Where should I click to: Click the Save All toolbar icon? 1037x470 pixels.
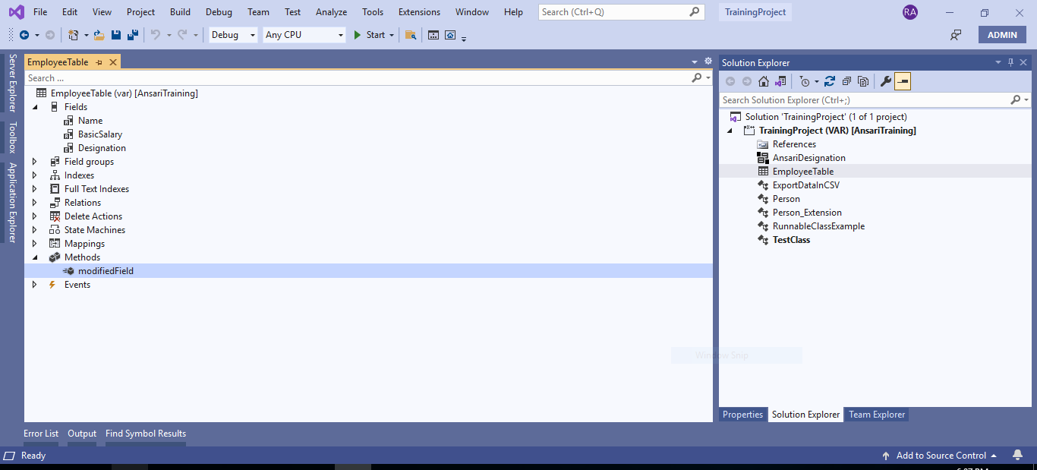tap(132, 35)
